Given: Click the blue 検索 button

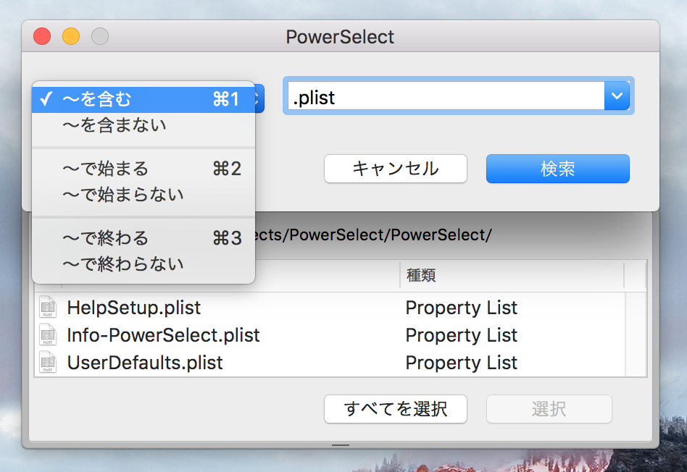Looking at the screenshot, I should (x=557, y=169).
